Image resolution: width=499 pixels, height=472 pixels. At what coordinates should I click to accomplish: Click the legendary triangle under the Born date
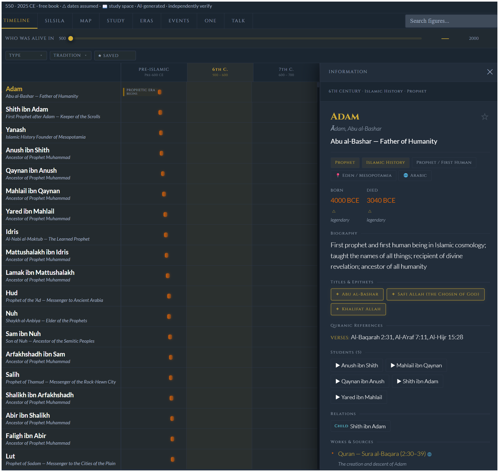(x=334, y=211)
